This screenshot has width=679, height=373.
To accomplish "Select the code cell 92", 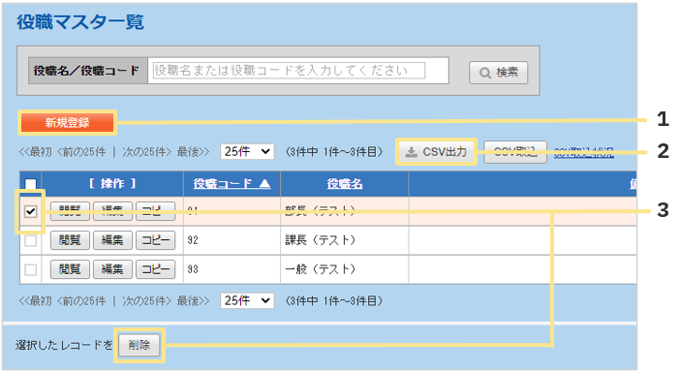I will (231, 240).
